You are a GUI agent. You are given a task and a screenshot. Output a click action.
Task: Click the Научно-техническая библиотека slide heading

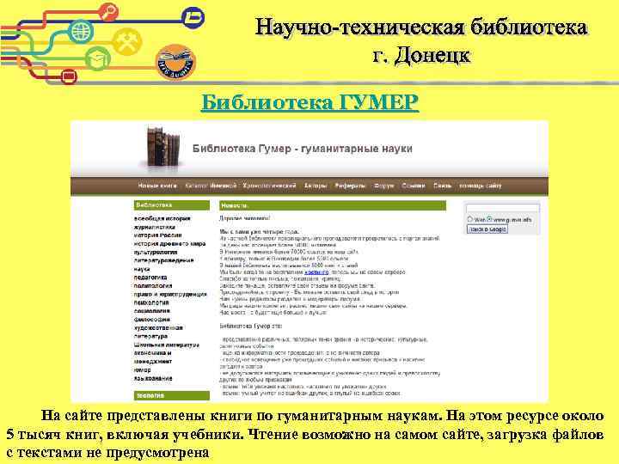tap(421, 27)
